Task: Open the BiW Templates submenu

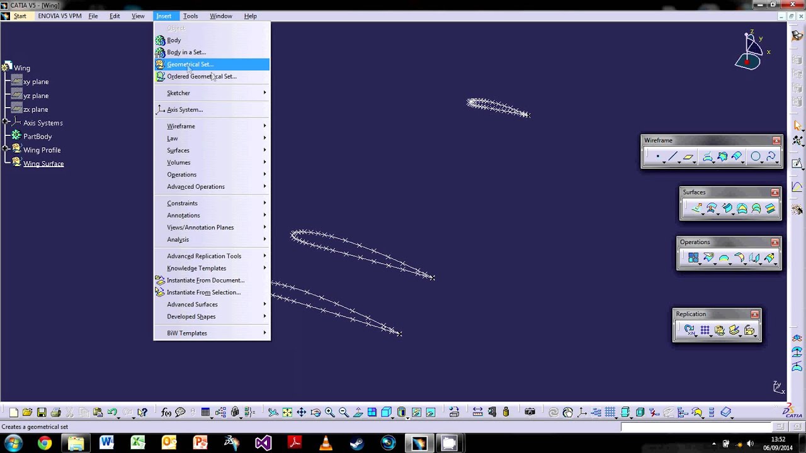Action: click(212, 333)
